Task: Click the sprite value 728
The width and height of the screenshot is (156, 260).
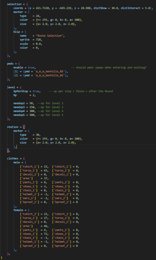Action: (x=38, y=40)
